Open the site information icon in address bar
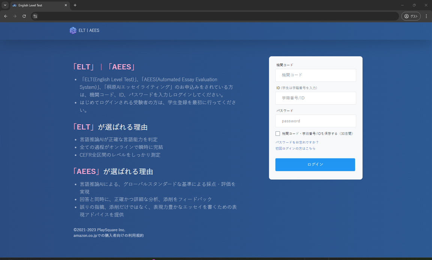The height and width of the screenshot is (260, 432). 35,16
